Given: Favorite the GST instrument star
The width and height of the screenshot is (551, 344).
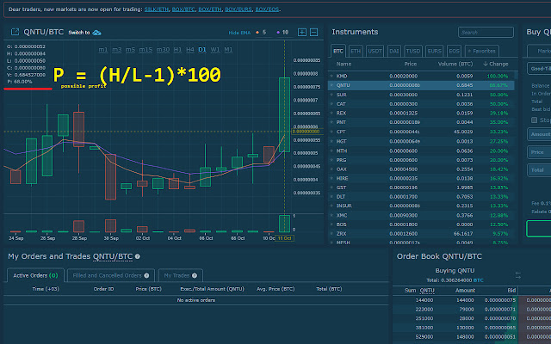Looking at the screenshot, I should point(331,187).
